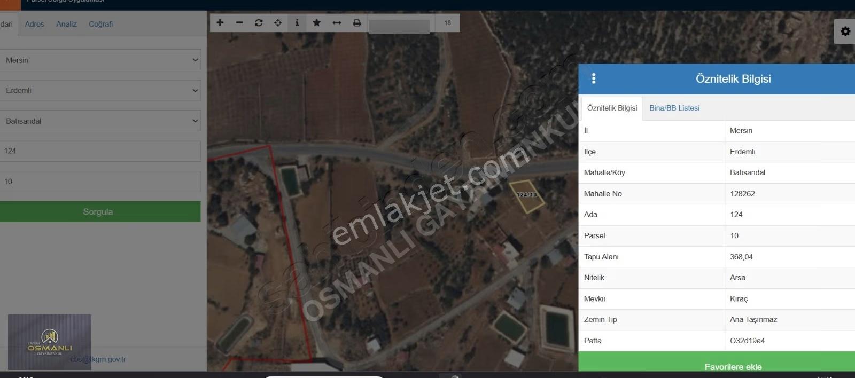Zoom out with the minus tool
This screenshot has width=855, height=378.
pos(239,22)
